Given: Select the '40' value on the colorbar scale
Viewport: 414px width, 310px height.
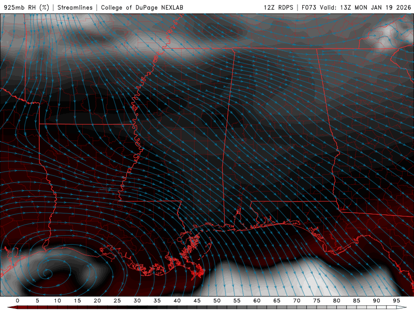Looking at the screenshot, I should [x=177, y=301].
